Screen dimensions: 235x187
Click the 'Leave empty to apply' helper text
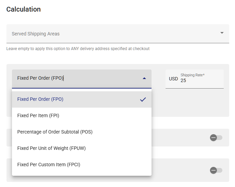78,49
